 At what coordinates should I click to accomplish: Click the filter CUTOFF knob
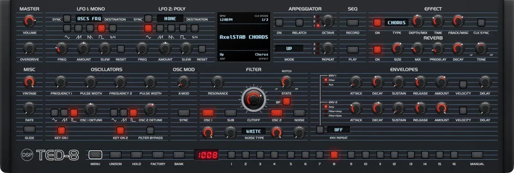[253, 99]
